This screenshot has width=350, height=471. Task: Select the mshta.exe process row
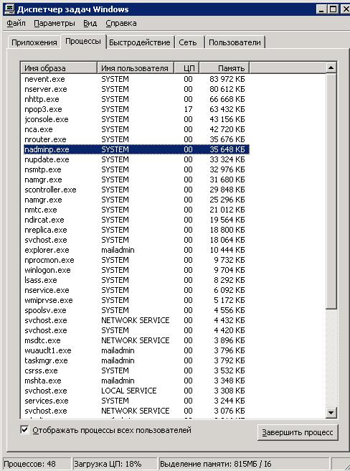point(136,381)
